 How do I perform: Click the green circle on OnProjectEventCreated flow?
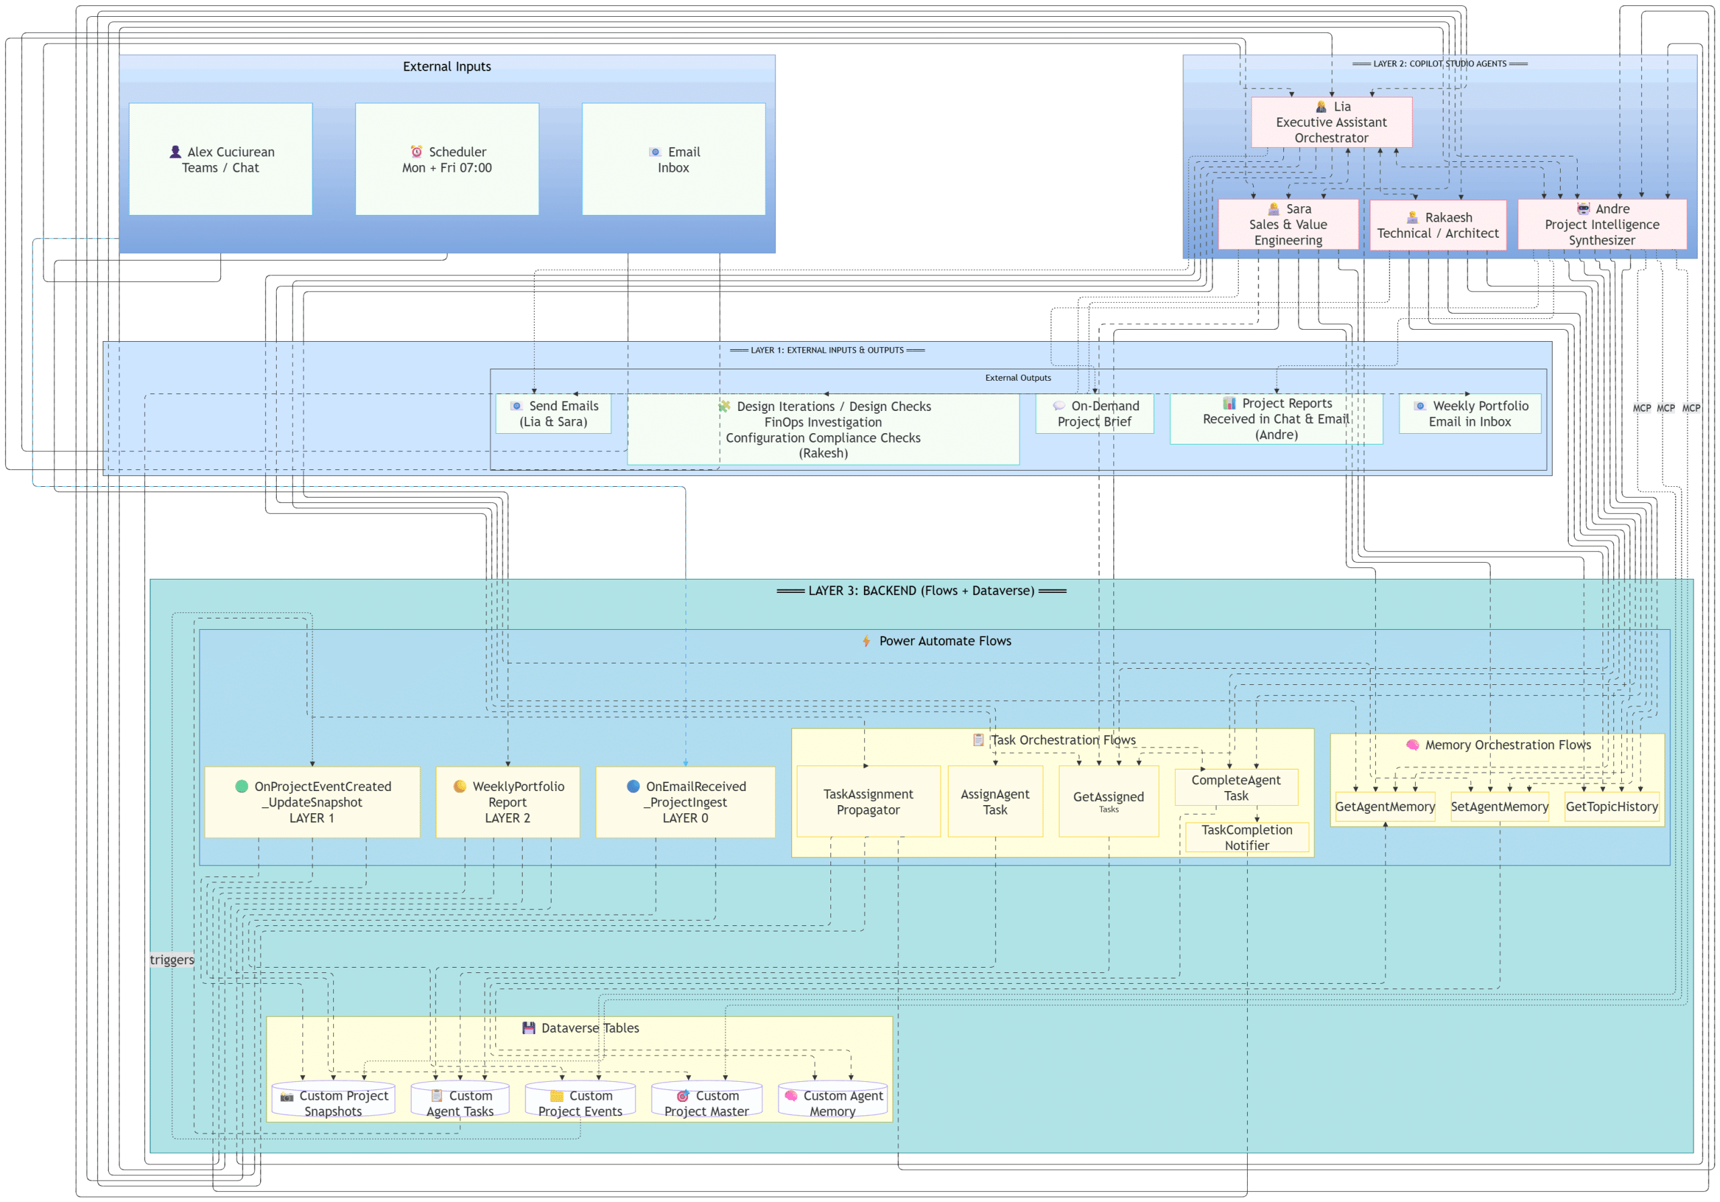[242, 786]
